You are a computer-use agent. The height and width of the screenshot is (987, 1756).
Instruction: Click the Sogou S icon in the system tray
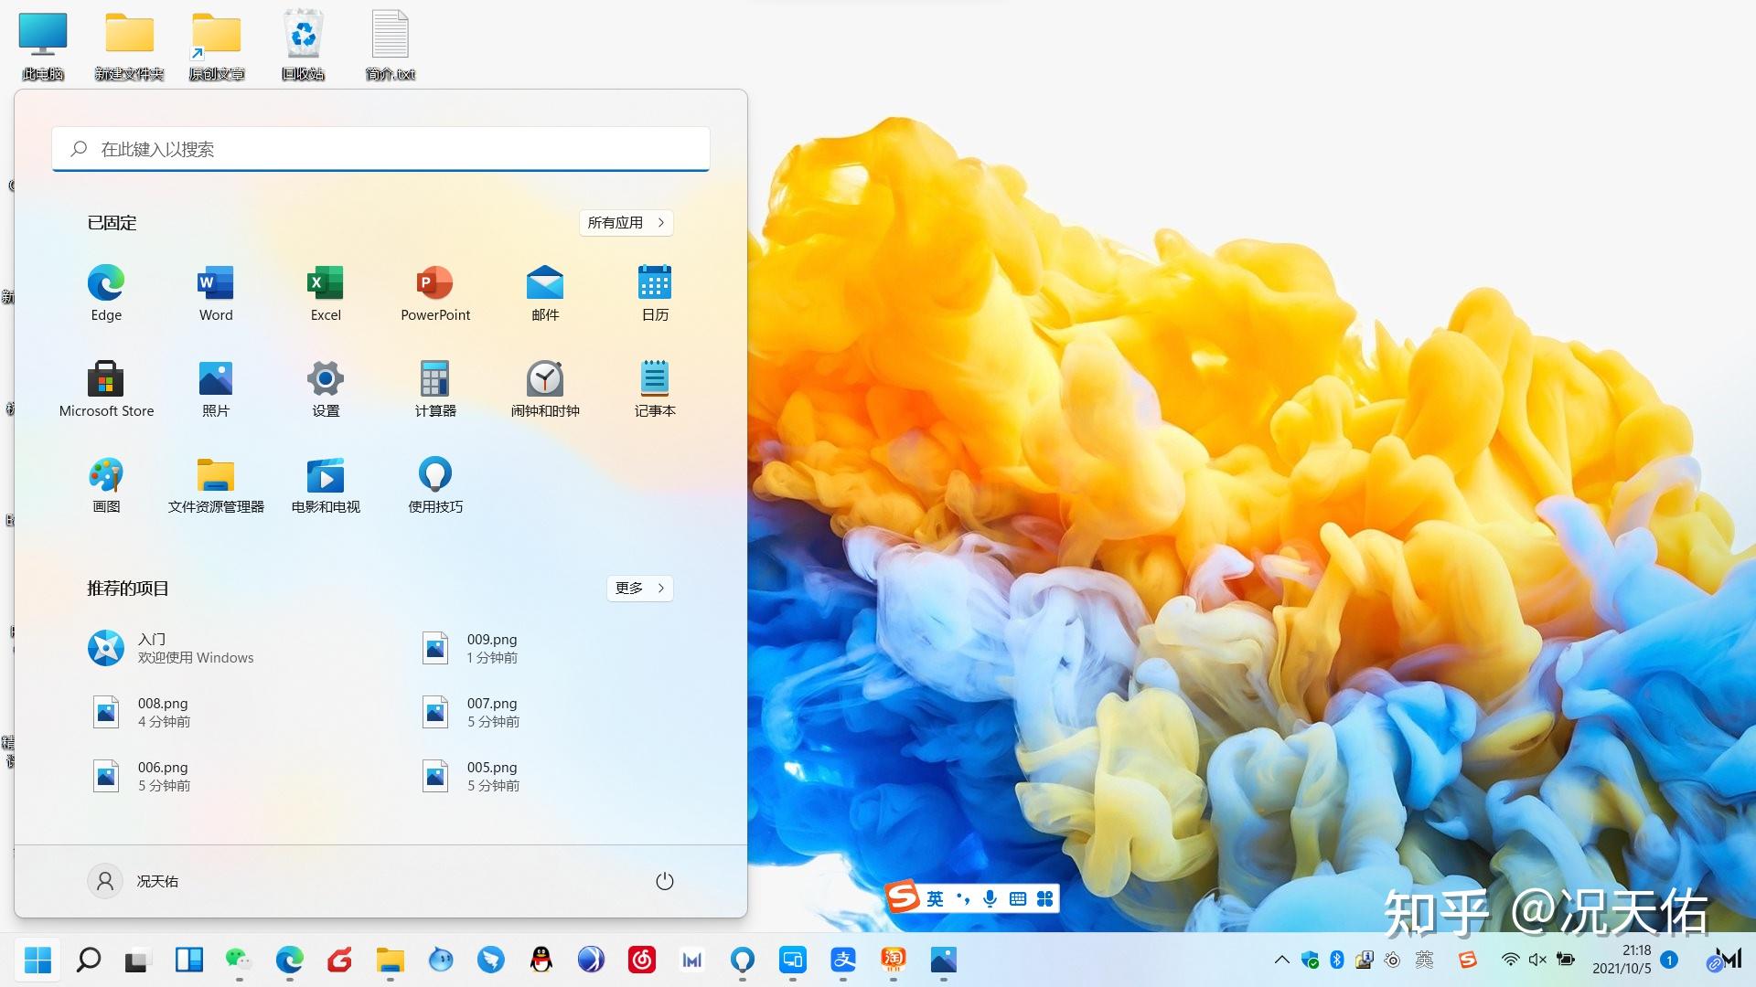tap(1468, 960)
